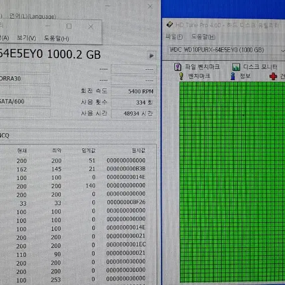Click the 원시값 column header

click(139, 150)
